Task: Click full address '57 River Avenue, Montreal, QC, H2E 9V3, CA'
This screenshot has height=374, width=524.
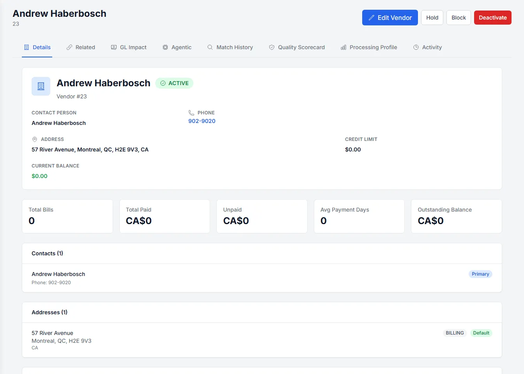Action: point(90,150)
